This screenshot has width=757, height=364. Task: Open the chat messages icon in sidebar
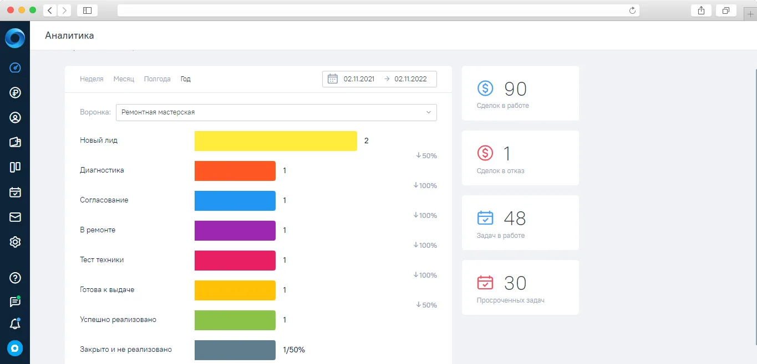tap(15, 301)
